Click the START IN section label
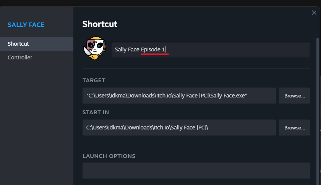The height and width of the screenshot is (185, 321). pos(96,112)
